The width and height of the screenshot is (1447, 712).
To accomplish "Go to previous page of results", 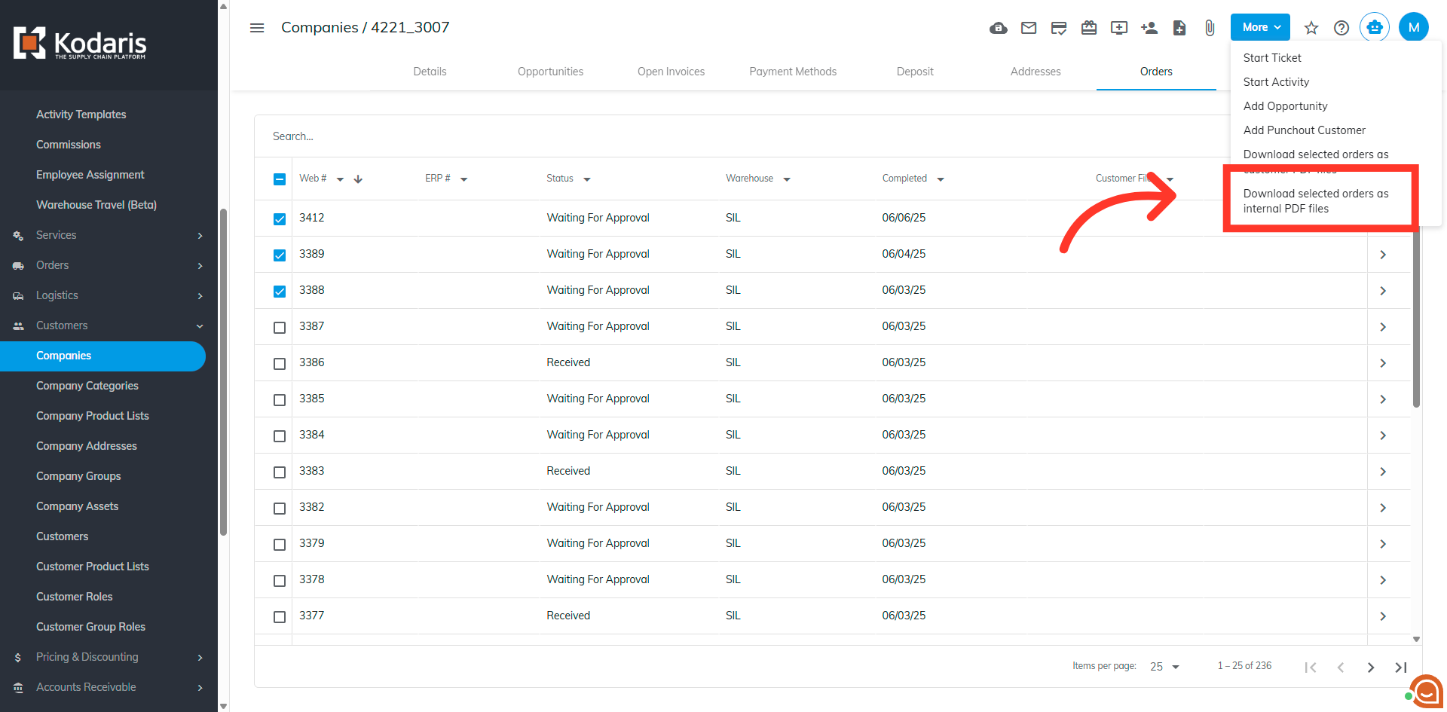I will point(1341,667).
